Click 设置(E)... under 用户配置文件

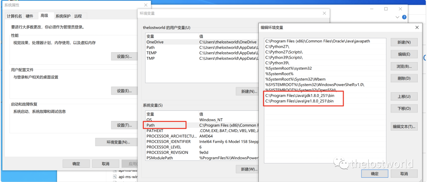coord(124,91)
